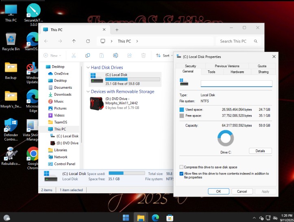
Task: Select the (C:) Local Disk drive tile
Action: click(x=125, y=79)
